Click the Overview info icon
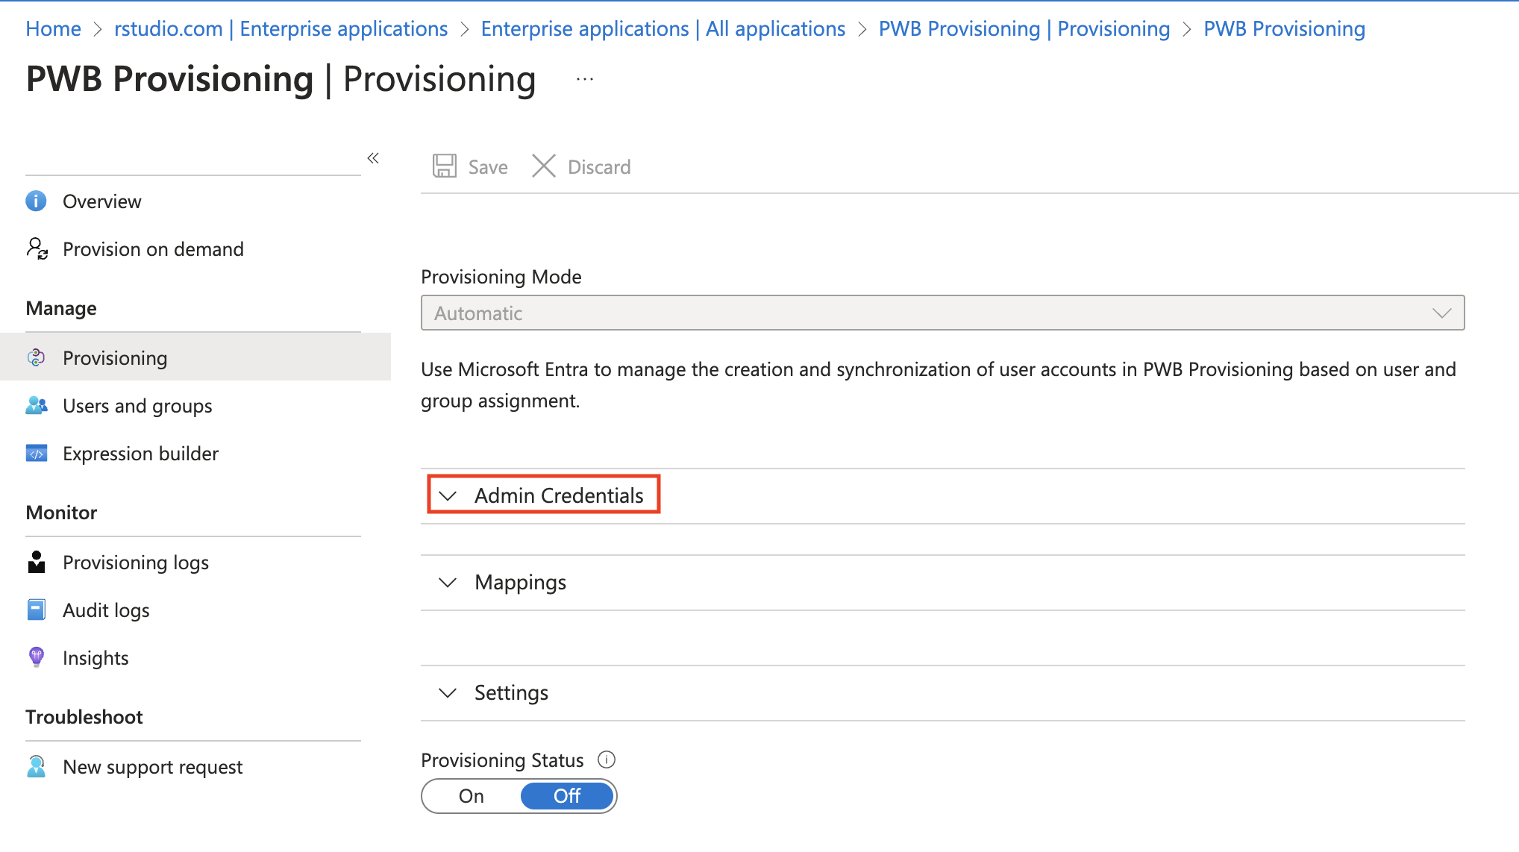Viewport: 1519px width, 852px height. (x=36, y=201)
